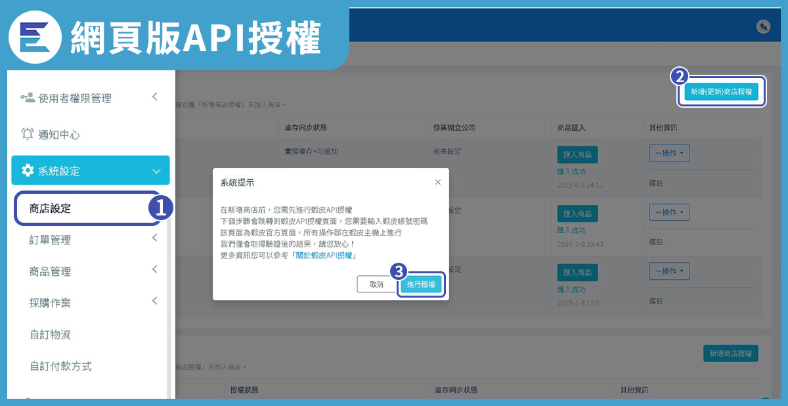Expand the 採購作業 submenu chevron
The height and width of the screenshot is (406, 788).
[x=155, y=301]
